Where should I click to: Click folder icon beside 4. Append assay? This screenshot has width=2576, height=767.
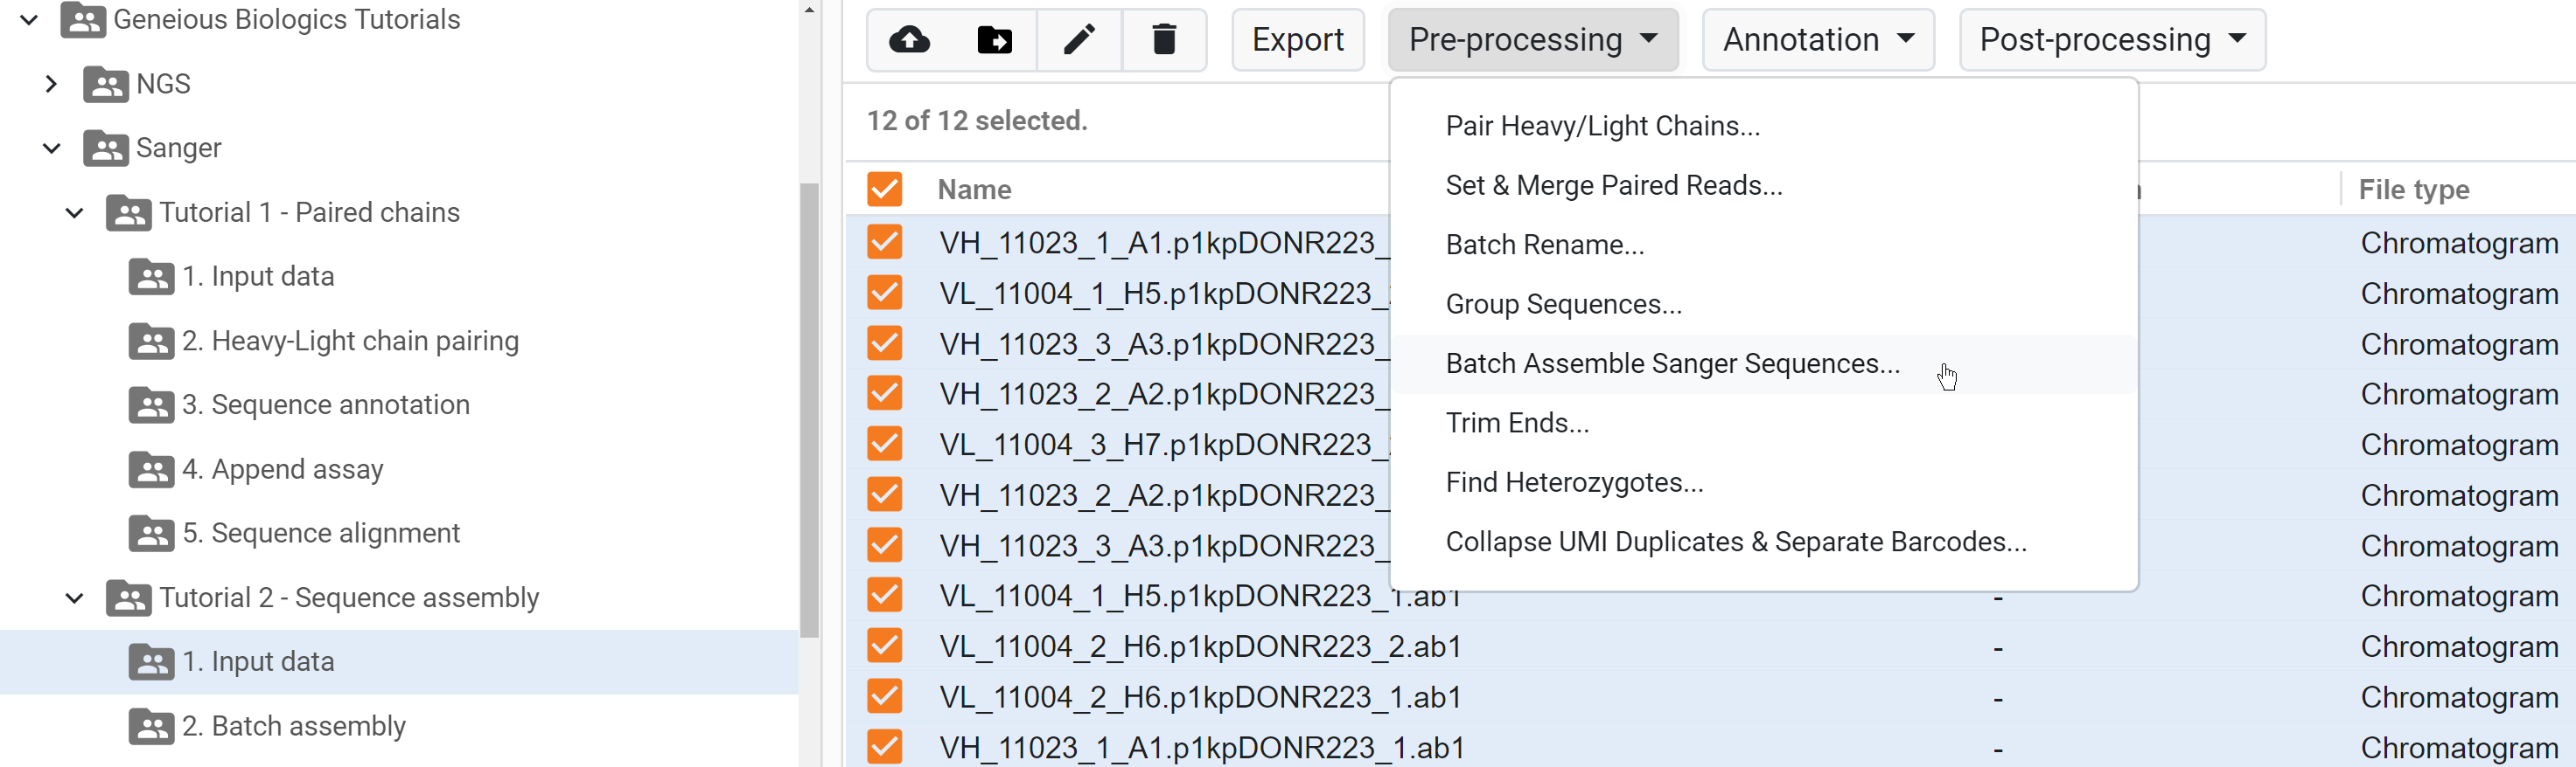[152, 469]
